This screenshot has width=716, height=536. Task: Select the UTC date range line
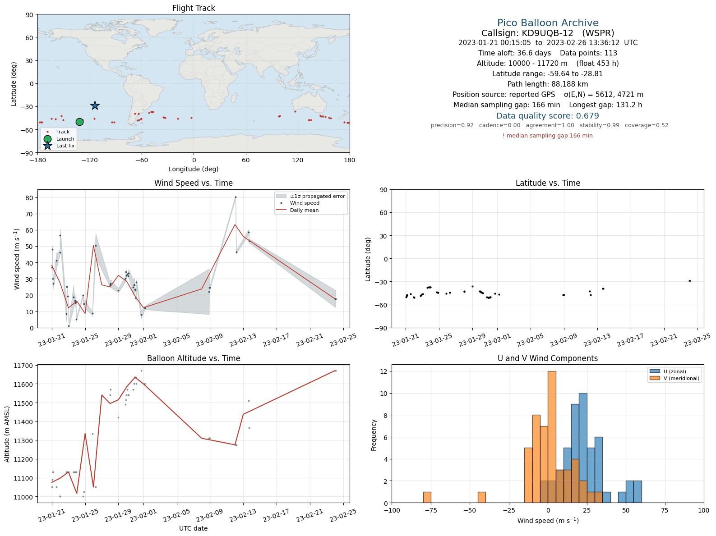(548, 43)
